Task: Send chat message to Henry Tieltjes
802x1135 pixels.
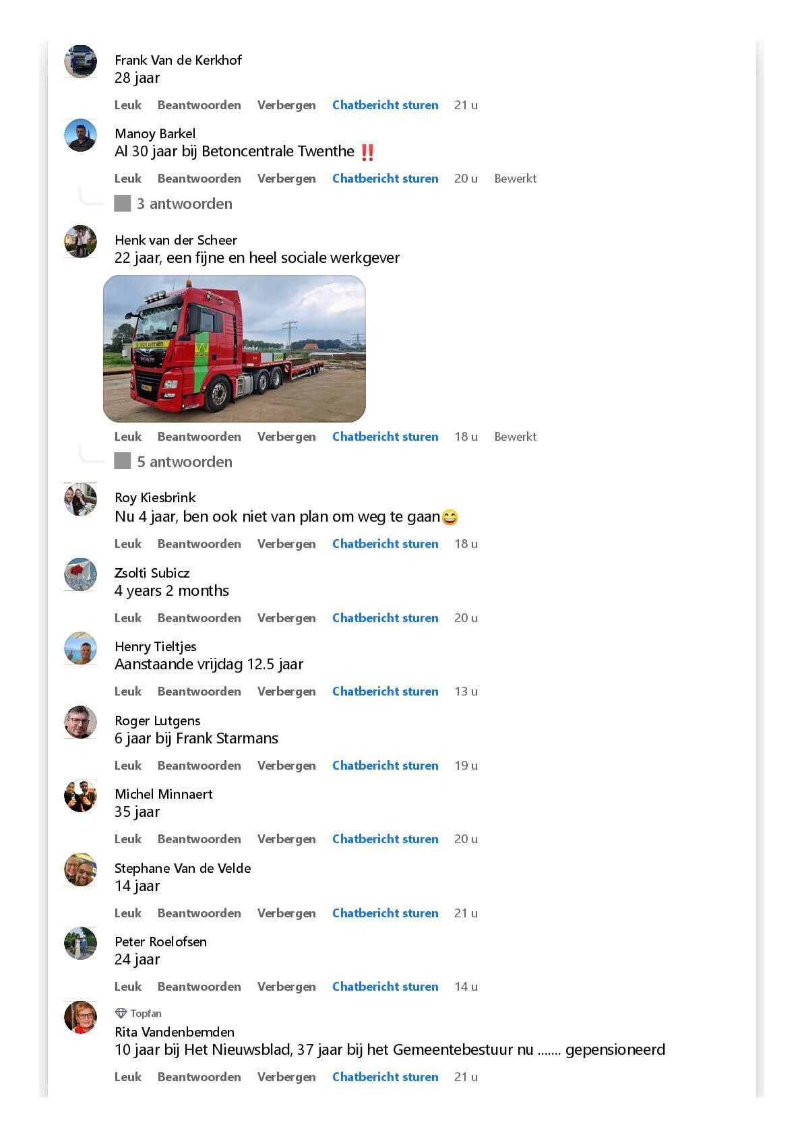Action: coord(385,692)
